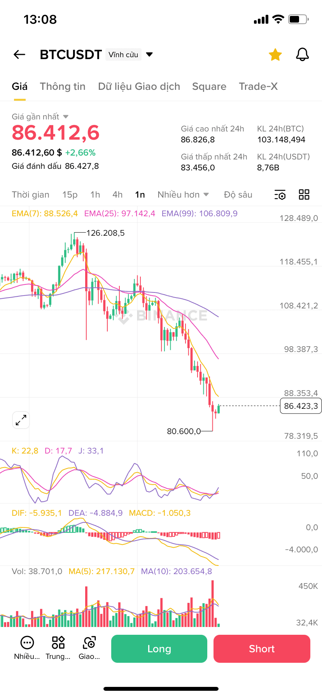Open the Nhiều... more options icon
This screenshot has height=697, width=322.
(27, 643)
